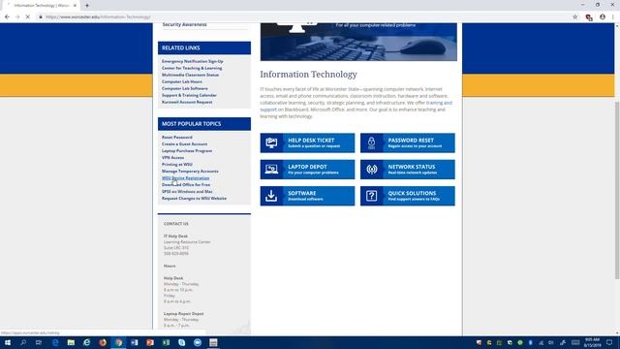Stop page loading with the X icon

pyautogui.click(x=28, y=17)
